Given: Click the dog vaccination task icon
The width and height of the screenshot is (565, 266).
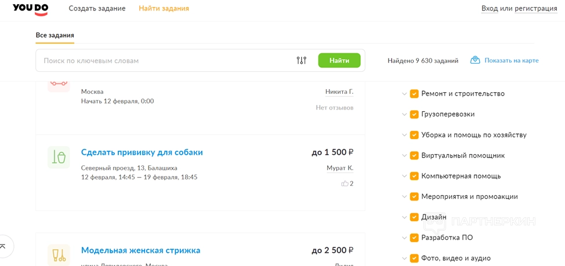Looking at the screenshot, I should [x=59, y=157].
